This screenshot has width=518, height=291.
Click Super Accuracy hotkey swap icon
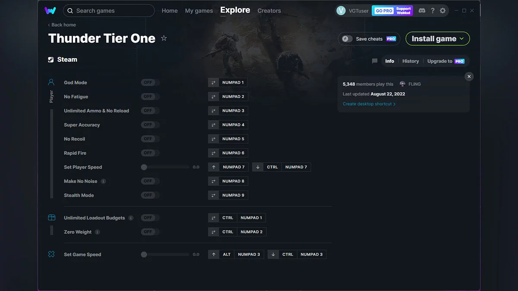coord(213,125)
